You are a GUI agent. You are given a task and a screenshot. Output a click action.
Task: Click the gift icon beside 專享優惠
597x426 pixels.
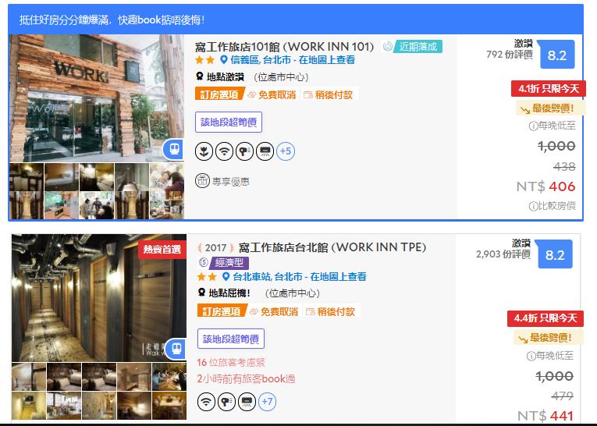[202, 180]
